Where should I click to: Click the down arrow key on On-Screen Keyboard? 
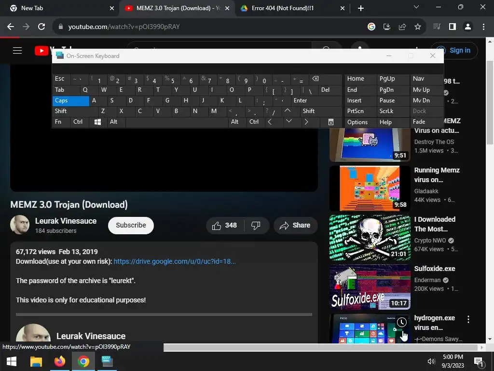point(288,122)
